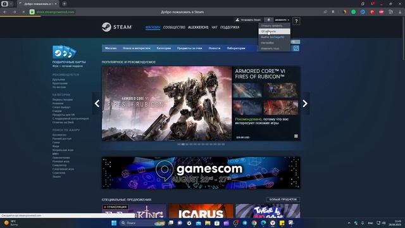Open Chrome from the taskbar
This screenshot has height=228, width=405.
pos(254,223)
